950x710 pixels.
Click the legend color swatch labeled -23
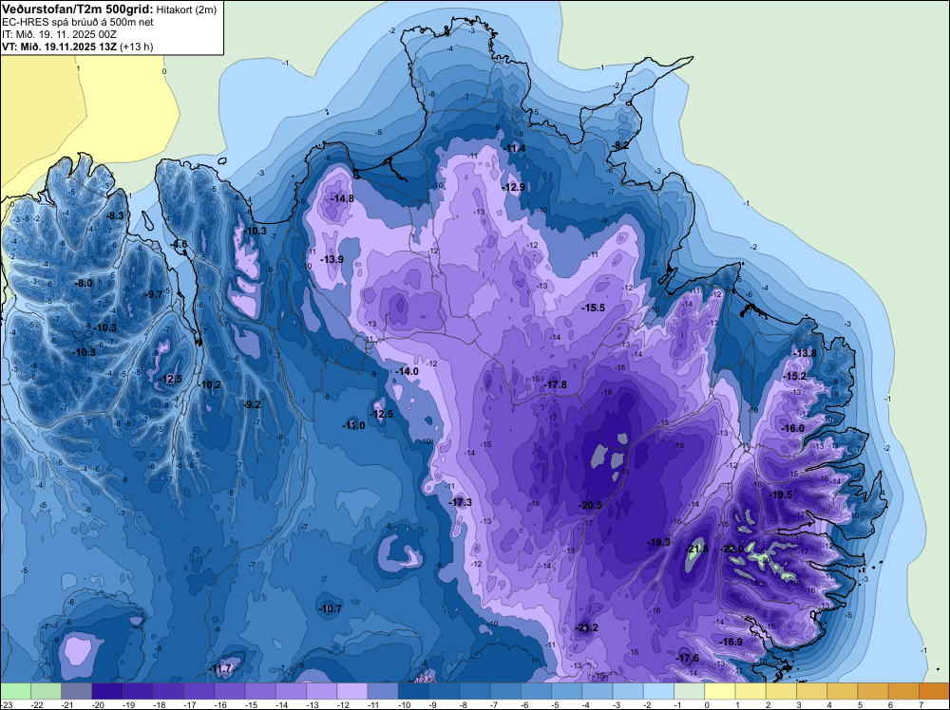(15, 691)
